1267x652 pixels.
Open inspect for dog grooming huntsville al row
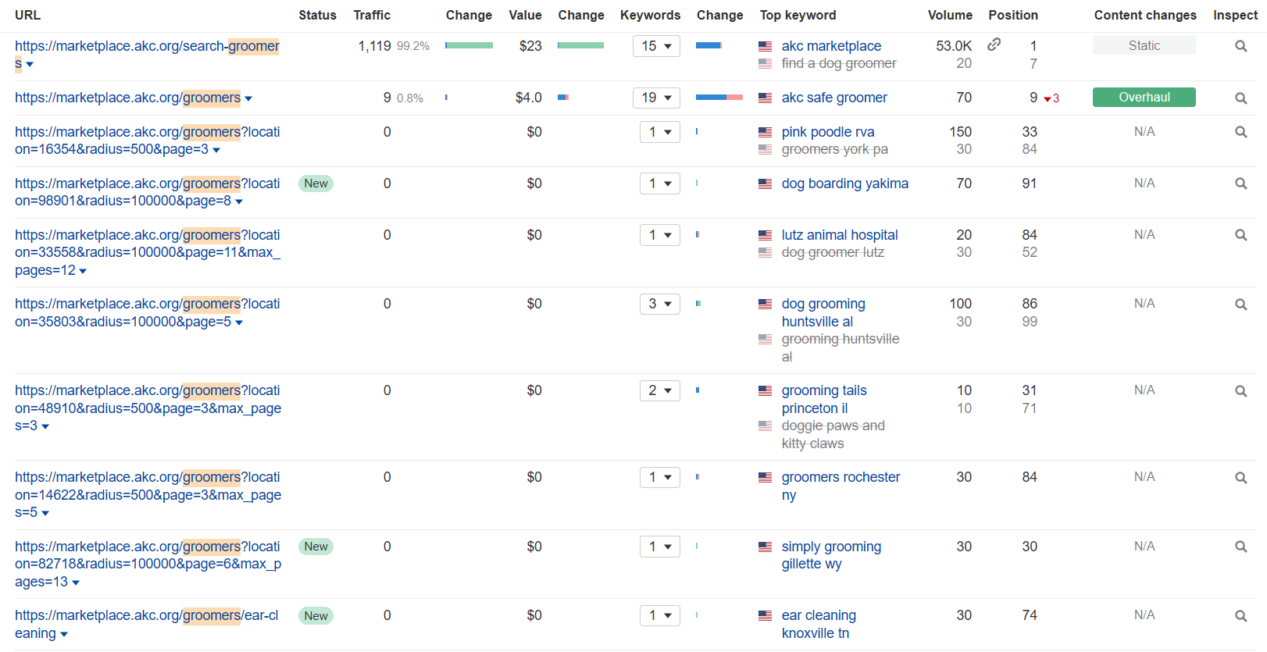click(x=1240, y=305)
